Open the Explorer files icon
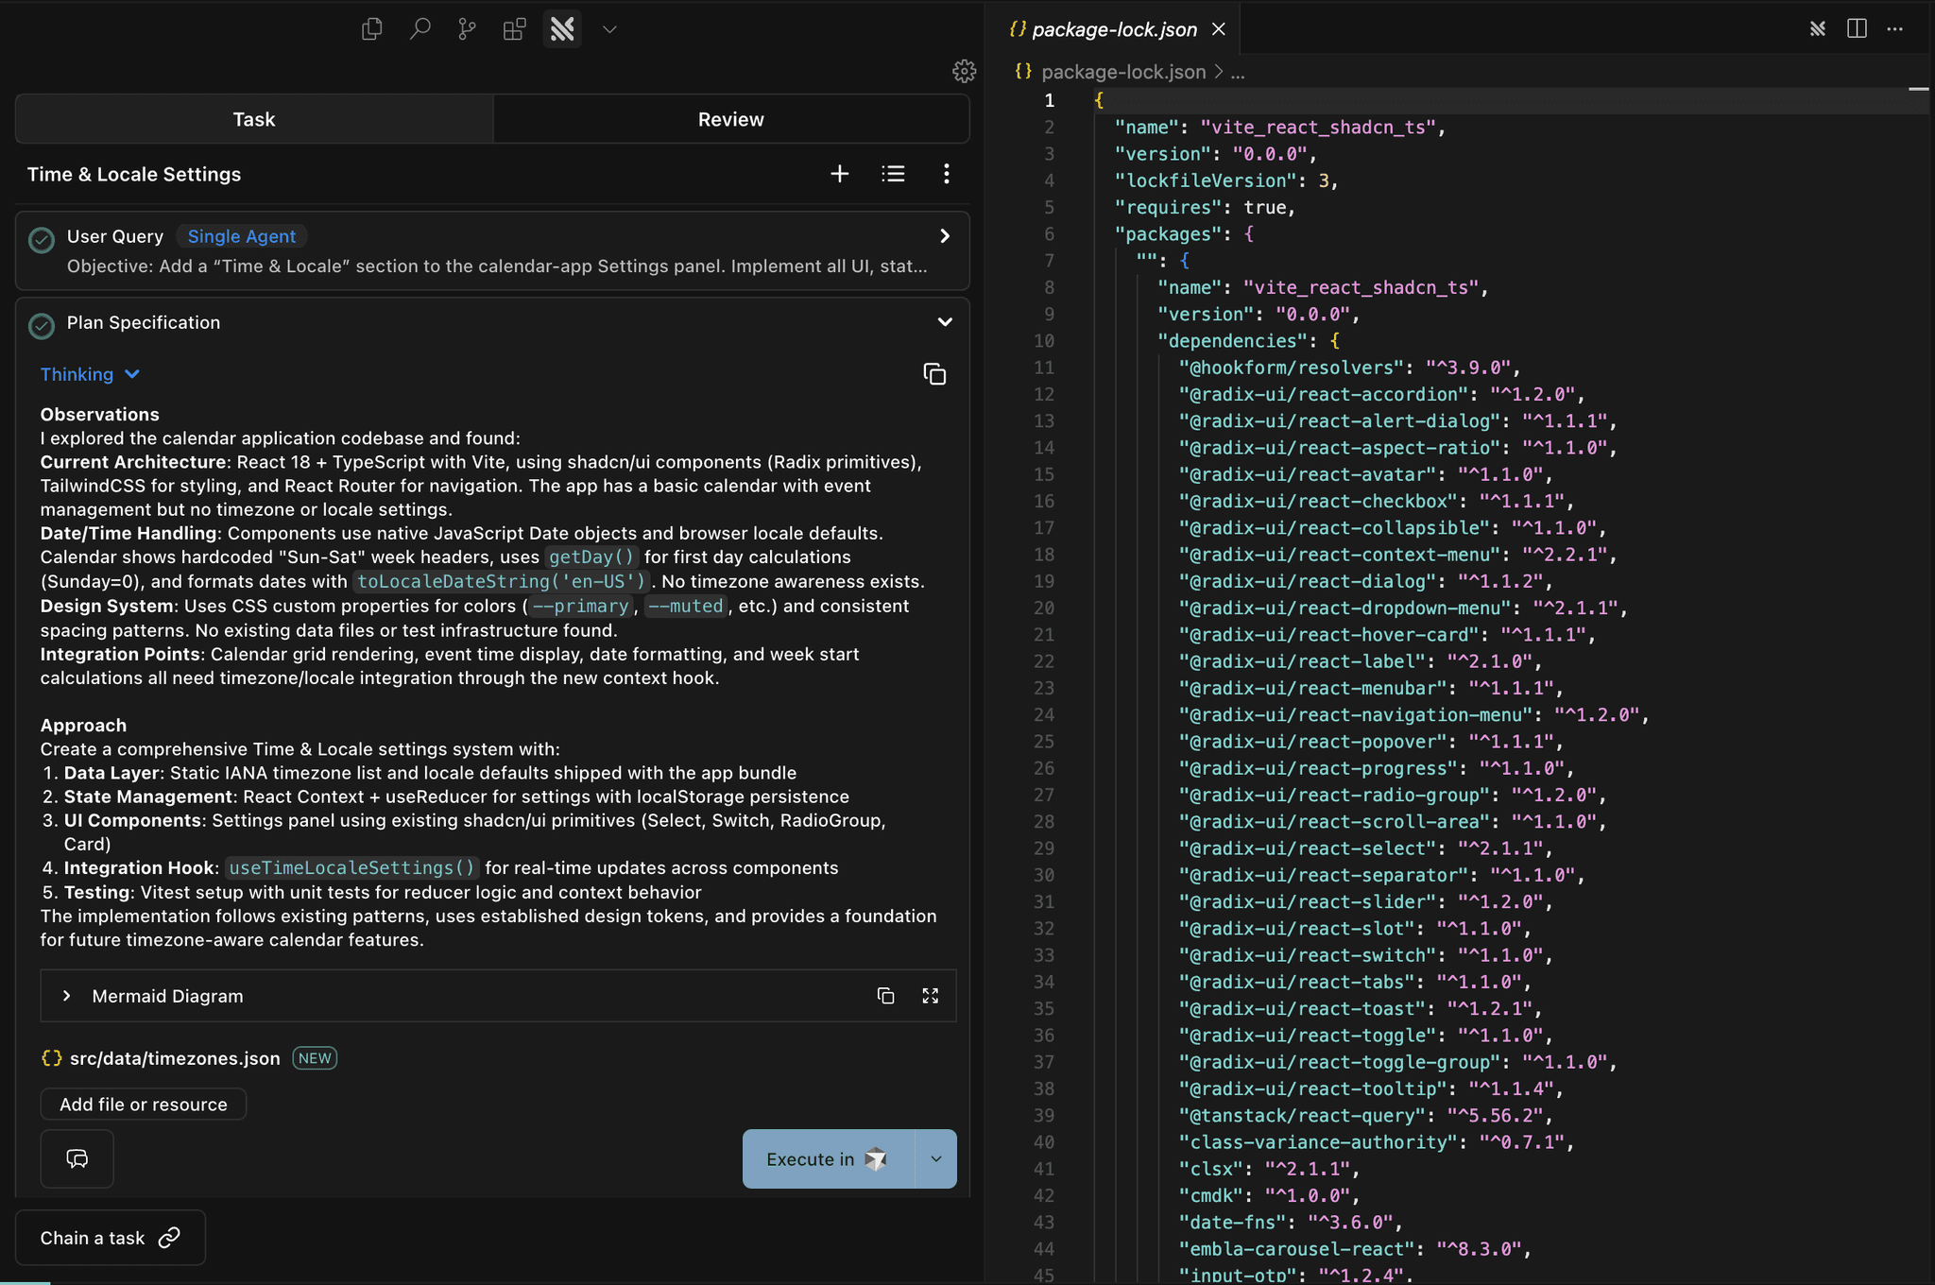 coord(372,29)
